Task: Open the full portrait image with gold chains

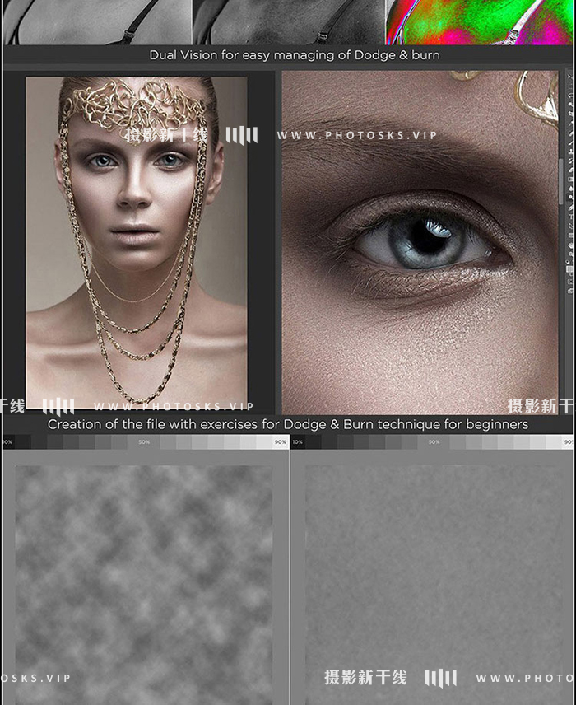Action: [x=136, y=243]
